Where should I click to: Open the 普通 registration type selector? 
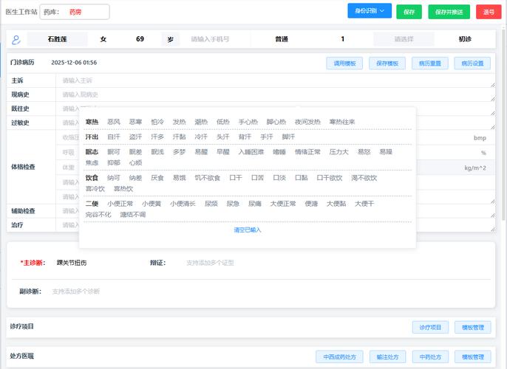pos(282,39)
